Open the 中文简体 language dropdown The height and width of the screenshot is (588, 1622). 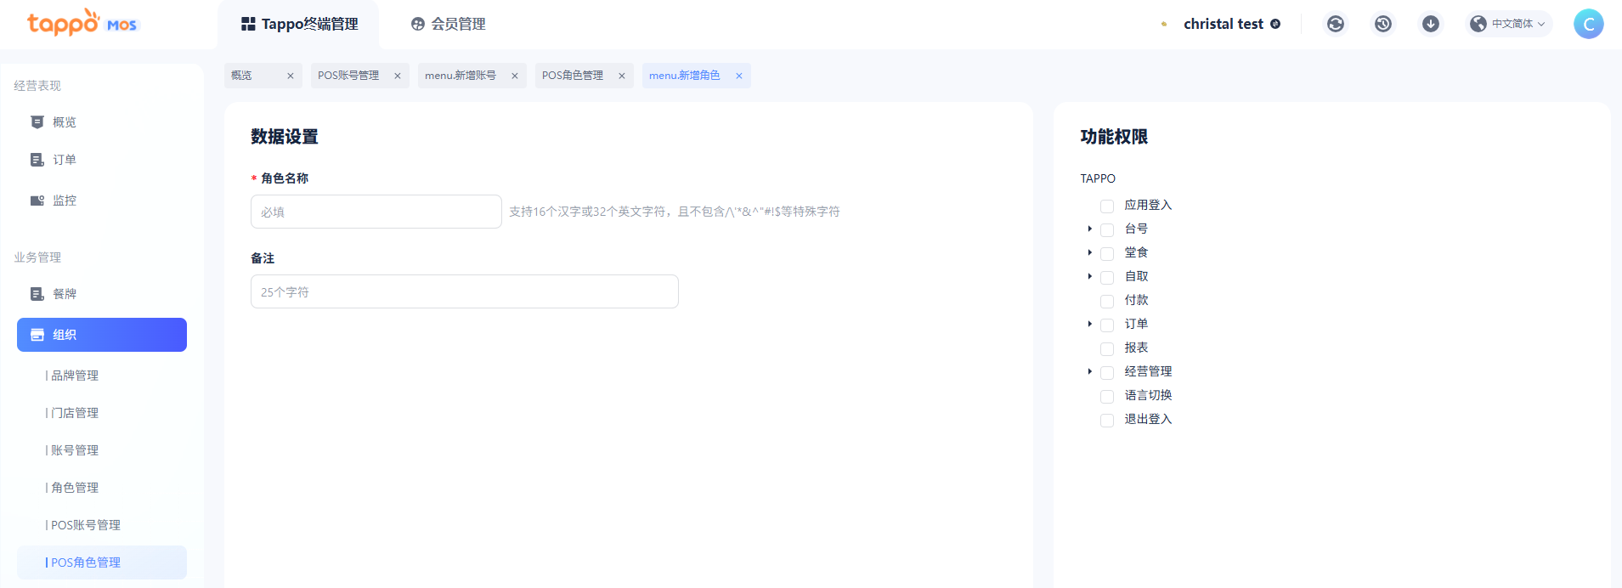click(x=1511, y=24)
